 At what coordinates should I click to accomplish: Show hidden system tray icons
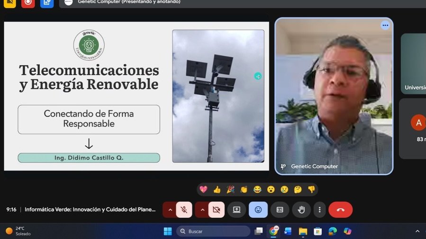click(x=417, y=231)
